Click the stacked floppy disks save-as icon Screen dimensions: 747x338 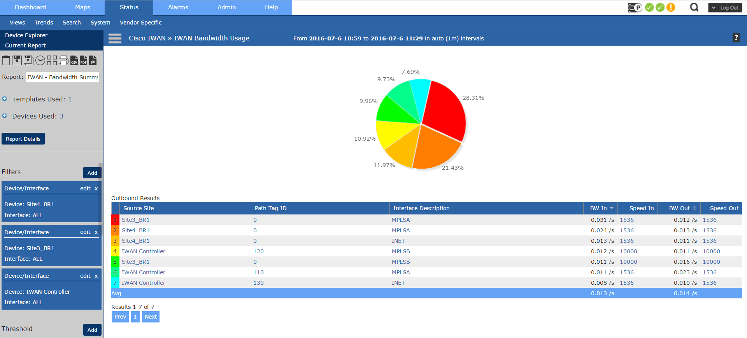[28, 60]
